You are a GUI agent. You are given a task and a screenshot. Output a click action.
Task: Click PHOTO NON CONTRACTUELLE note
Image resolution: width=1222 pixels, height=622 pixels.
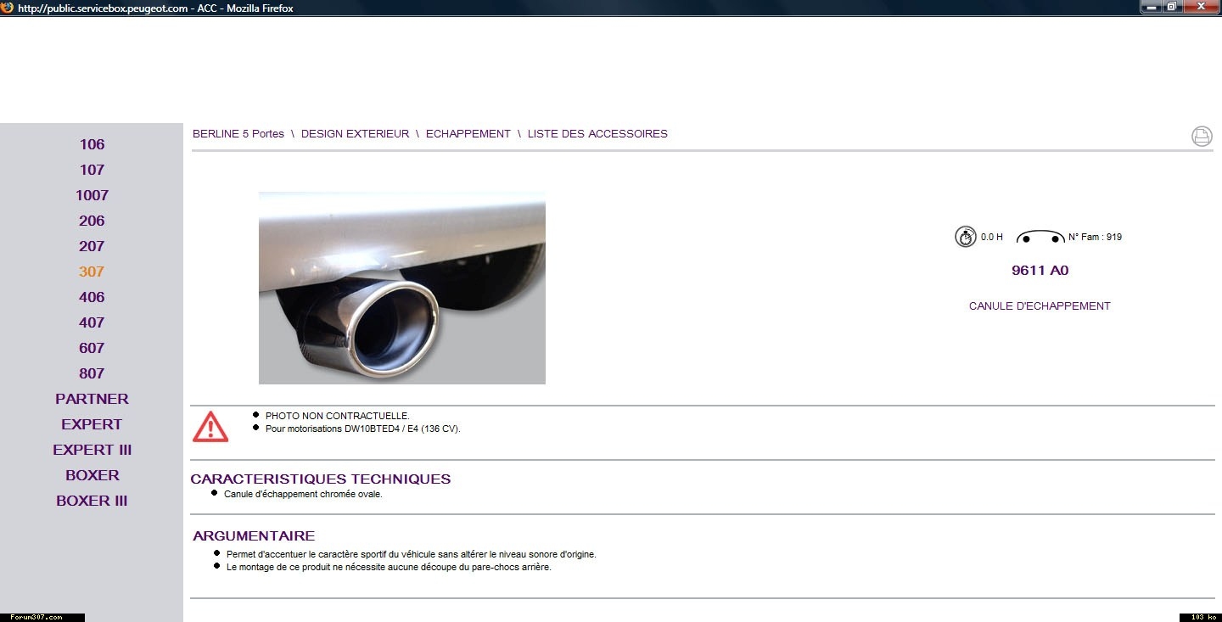coord(338,416)
